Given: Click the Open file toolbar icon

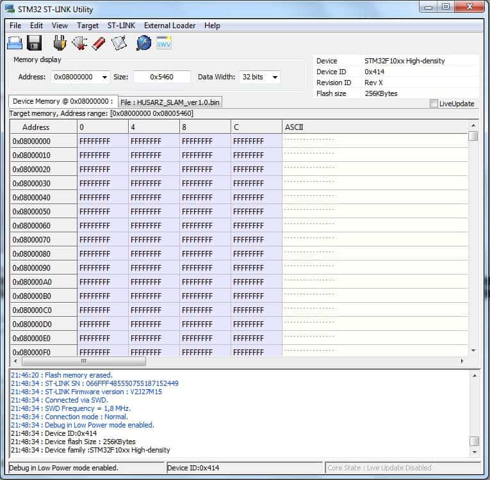Looking at the screenshot, I should pos(14,43).
